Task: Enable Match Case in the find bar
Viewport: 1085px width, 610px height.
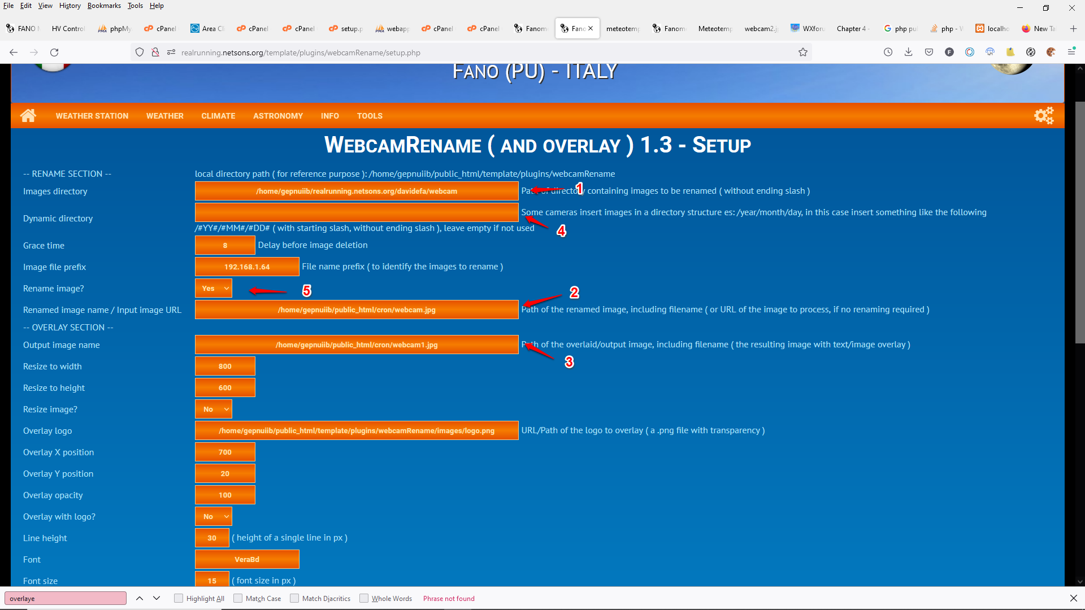Action: coord(237,598)
